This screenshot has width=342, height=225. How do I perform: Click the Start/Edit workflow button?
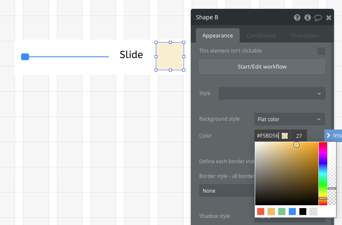point(262,66)
